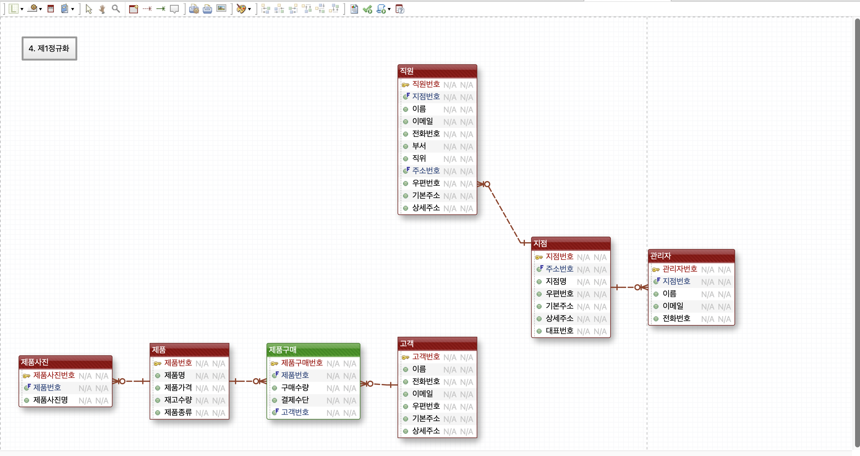Viewport: 860px width, 456px height.
Task: Click the vertical scrollbar at right edge
Action: click(x=857, y=234)
